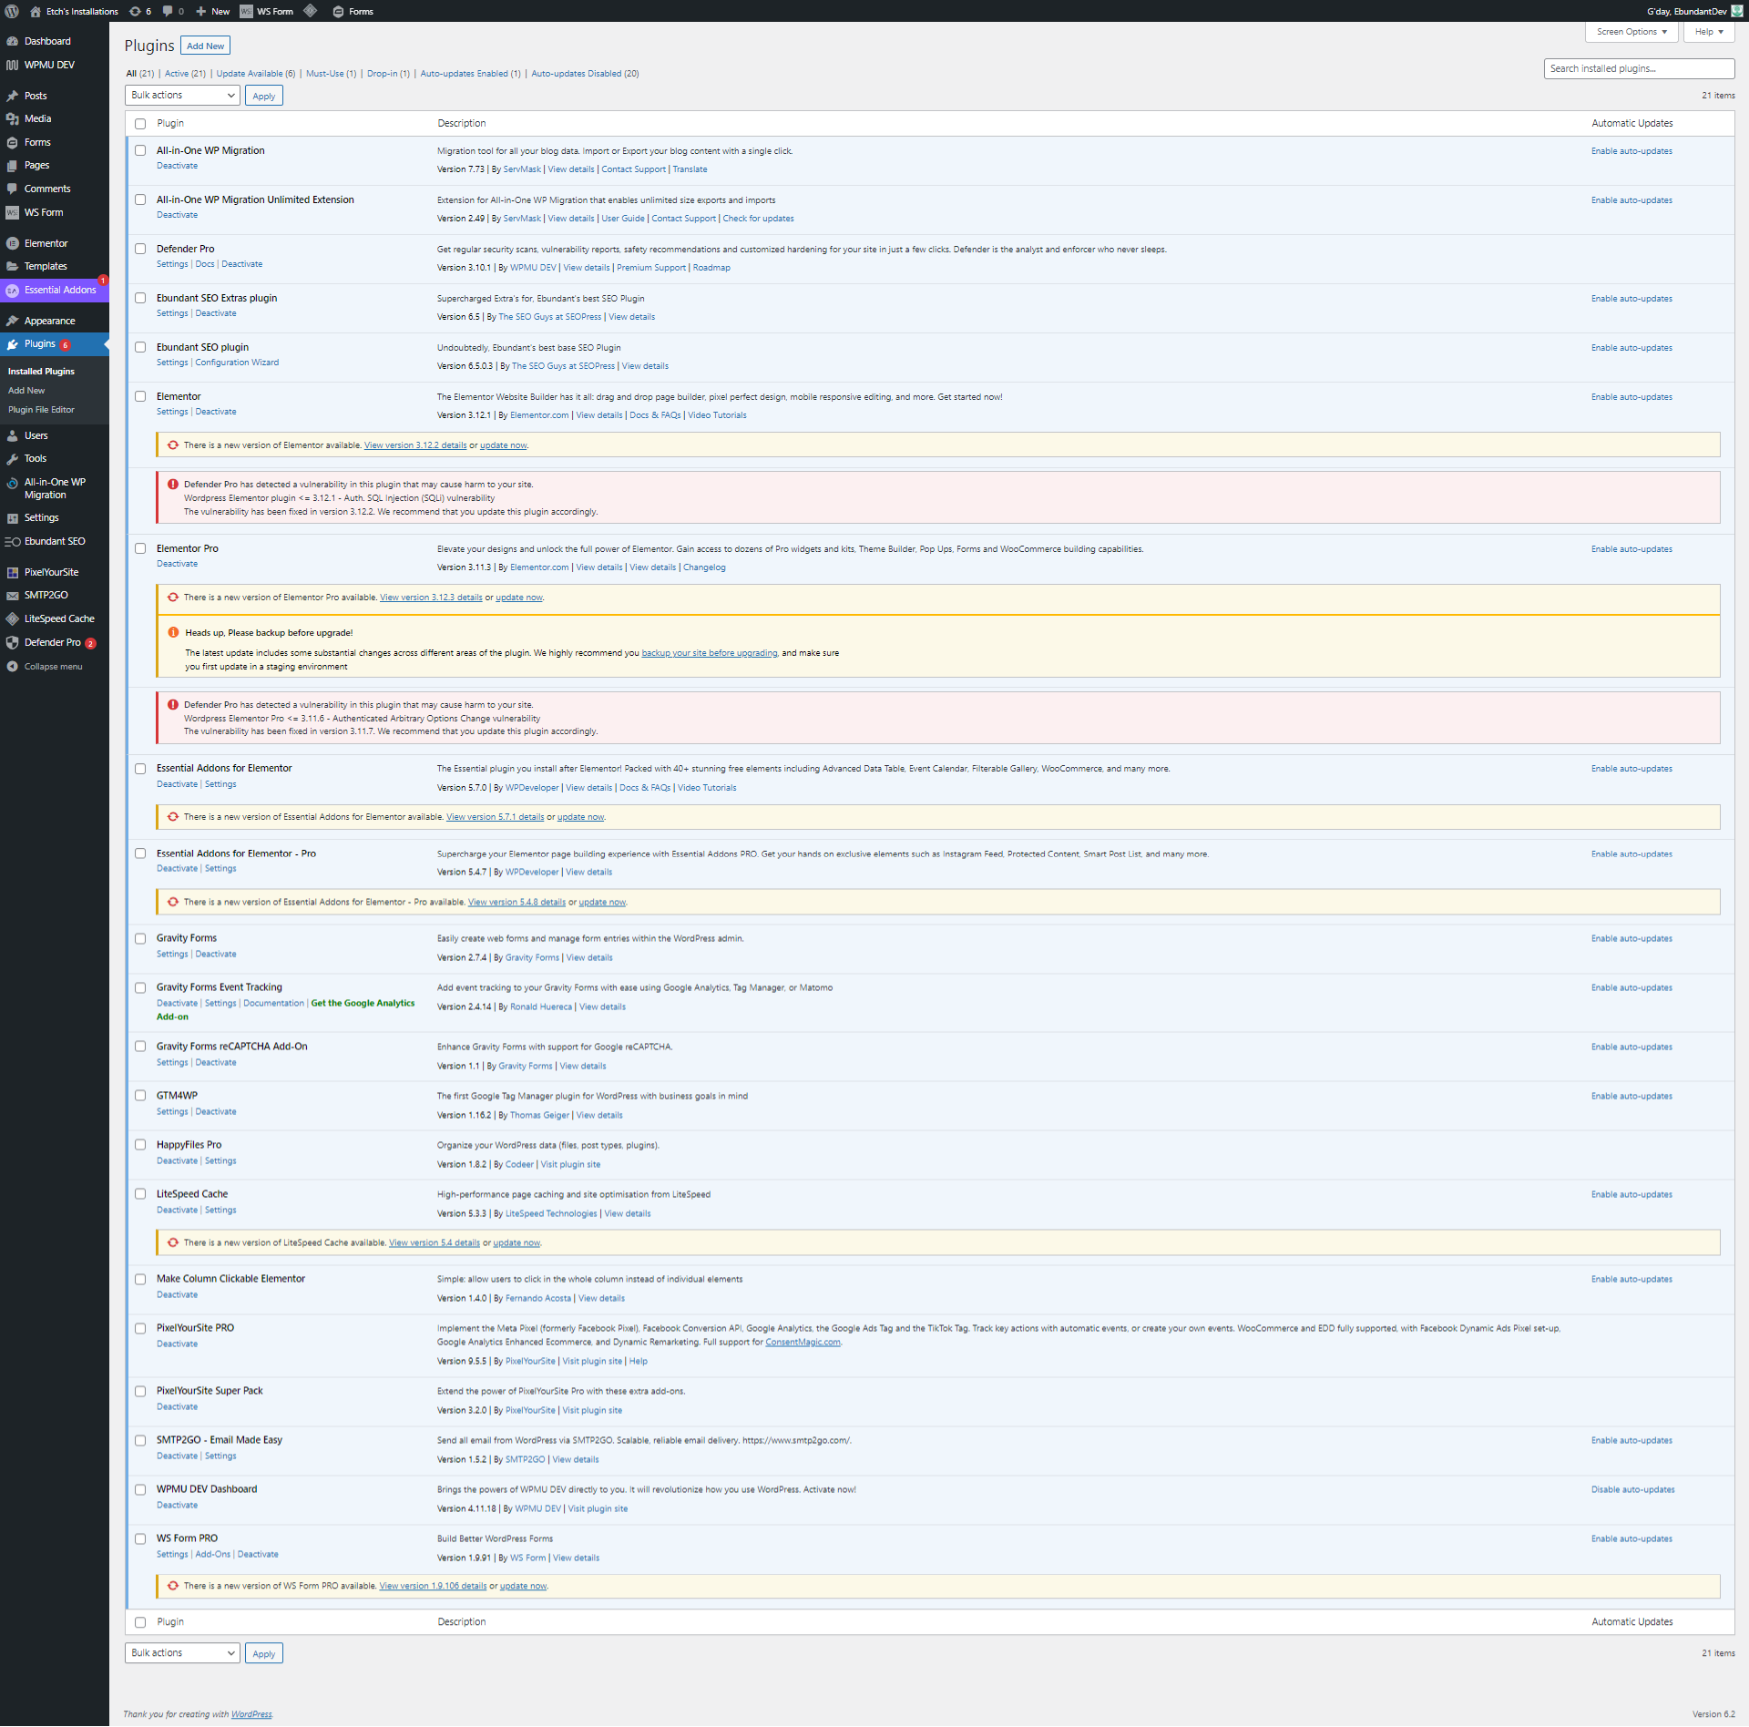Expand the Screen Options panel
The image size is (1749, 1727).
pyautogui.click(x=1631, y=32)
